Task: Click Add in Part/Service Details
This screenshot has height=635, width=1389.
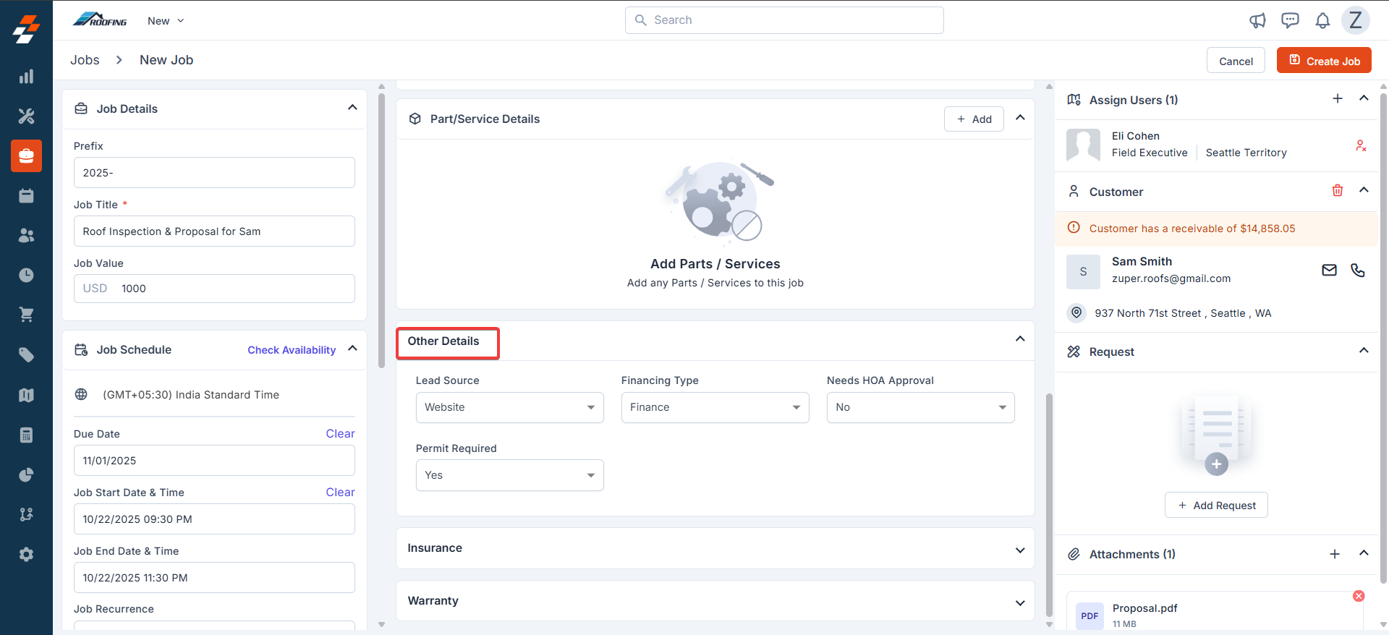Action: coord(974,119)
